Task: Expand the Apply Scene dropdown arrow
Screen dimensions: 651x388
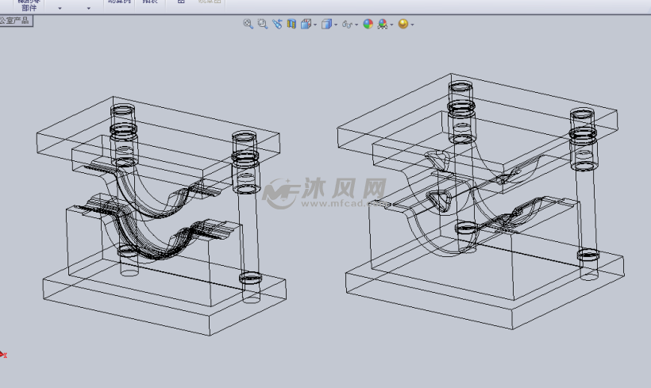Action: click(x=391, y=25)
